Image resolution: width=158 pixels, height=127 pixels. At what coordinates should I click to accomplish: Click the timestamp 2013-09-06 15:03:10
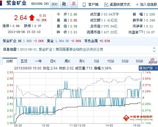[24, 32]
